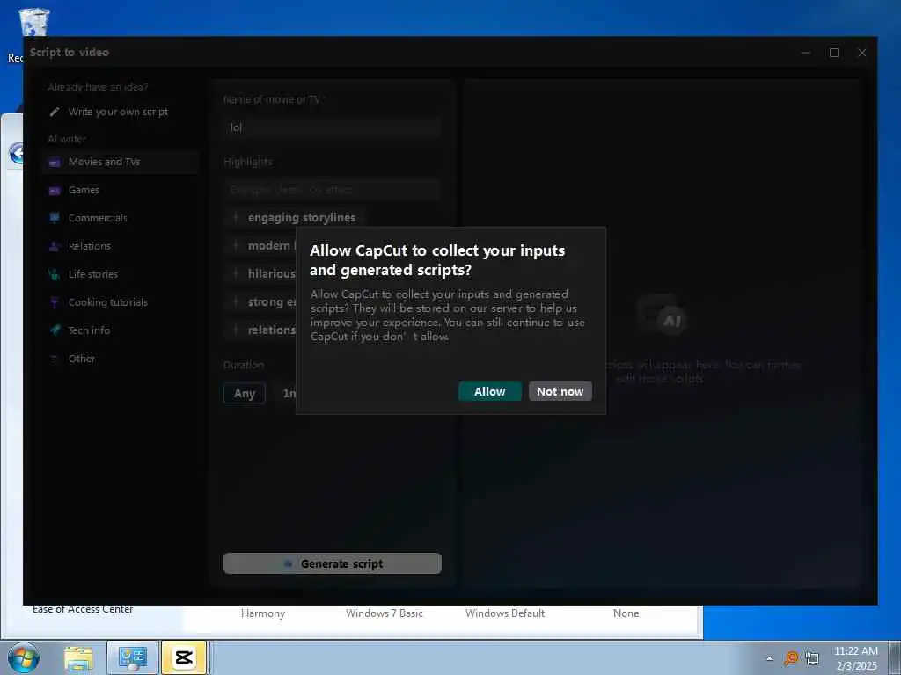Dismiss dialog with Not now button
The image size is (901, 675).
[x=560, y=391]
